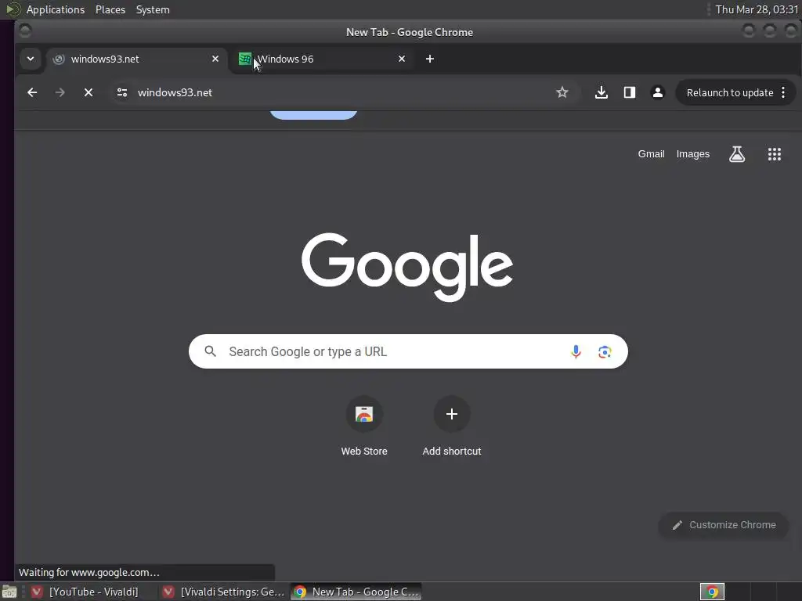Open the System menu
This screenshot has width=802, height=601.
point(153,9)
